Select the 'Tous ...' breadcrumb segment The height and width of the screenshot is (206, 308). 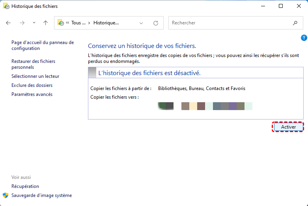(x=78, y=23)
